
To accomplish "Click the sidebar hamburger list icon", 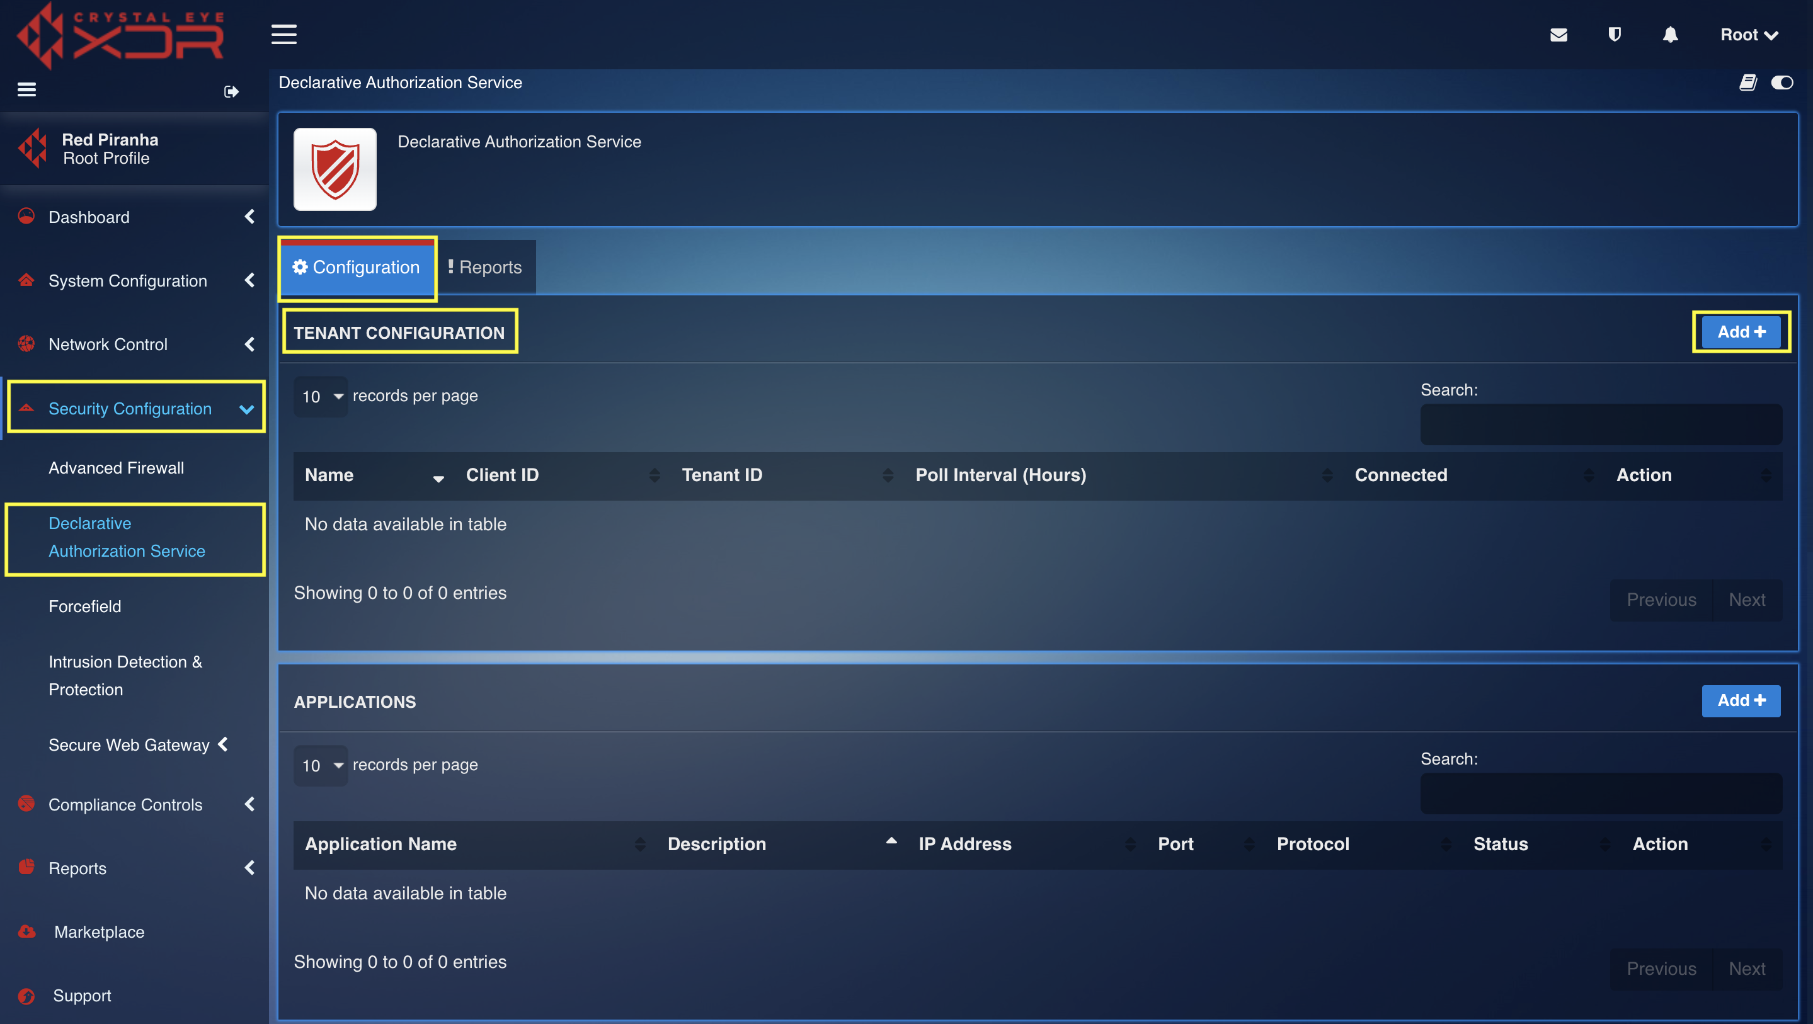I will pyautogui.click(x=26, y=89).
